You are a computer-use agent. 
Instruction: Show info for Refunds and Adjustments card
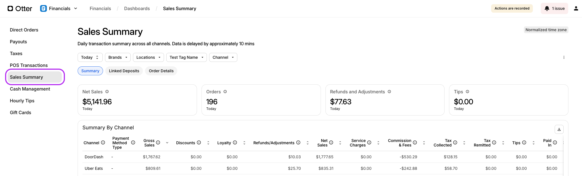point(389,92)
